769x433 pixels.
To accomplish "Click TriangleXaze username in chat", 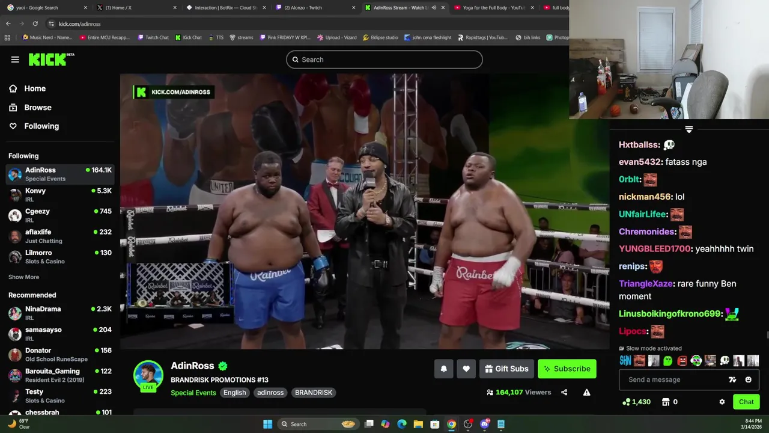I will click(646, 284).
